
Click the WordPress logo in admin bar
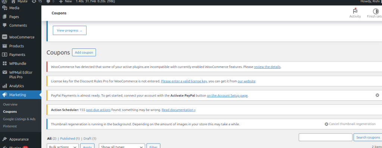(x=4, y=1)
